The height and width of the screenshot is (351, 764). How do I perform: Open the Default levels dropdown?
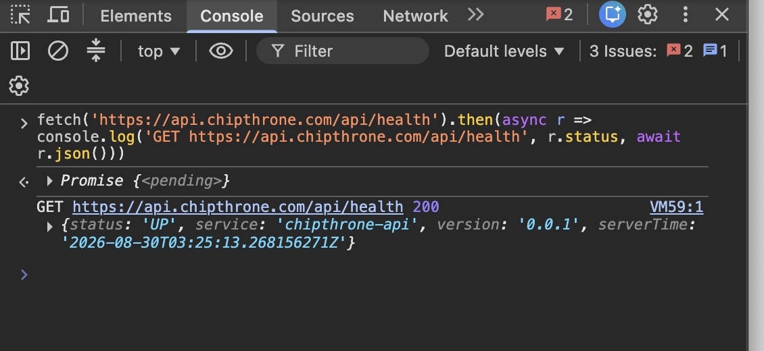(504, 51)
